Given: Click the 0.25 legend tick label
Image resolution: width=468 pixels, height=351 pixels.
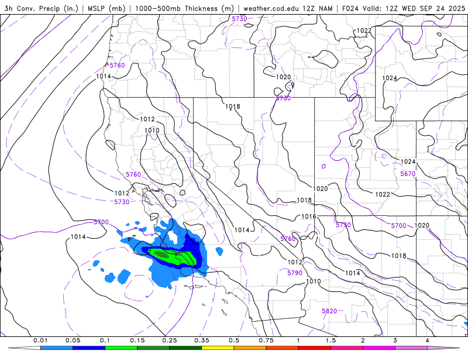Looking at the screenshot, I should 170,340.
